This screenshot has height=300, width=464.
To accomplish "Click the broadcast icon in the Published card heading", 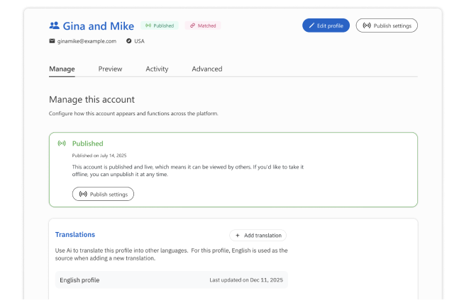I will click(62, 144).
